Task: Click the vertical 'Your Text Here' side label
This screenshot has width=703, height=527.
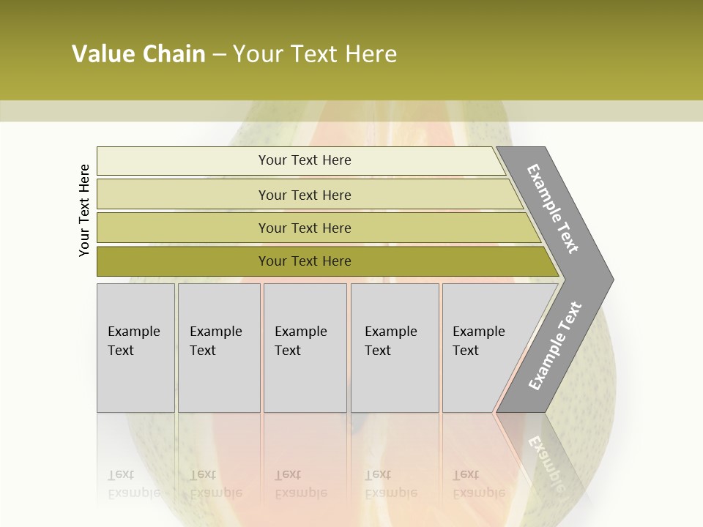Action: coord(84,210)
